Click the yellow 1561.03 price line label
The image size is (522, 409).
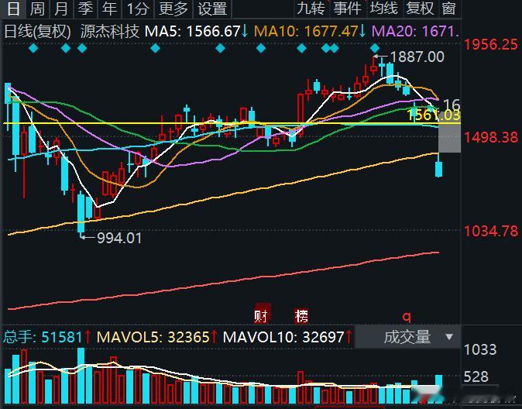point(434,115)
